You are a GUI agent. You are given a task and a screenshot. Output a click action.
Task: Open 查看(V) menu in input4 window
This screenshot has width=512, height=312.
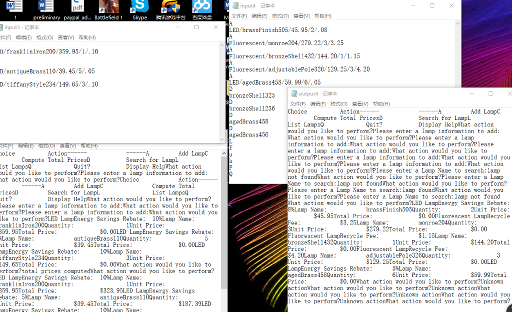pyautogui.click(x=301, y=15)
